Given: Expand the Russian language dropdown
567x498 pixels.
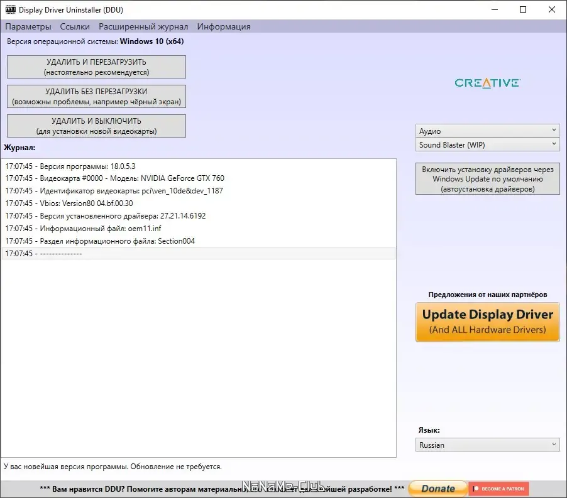Looking at the screenshot, I should pos(487,445).
